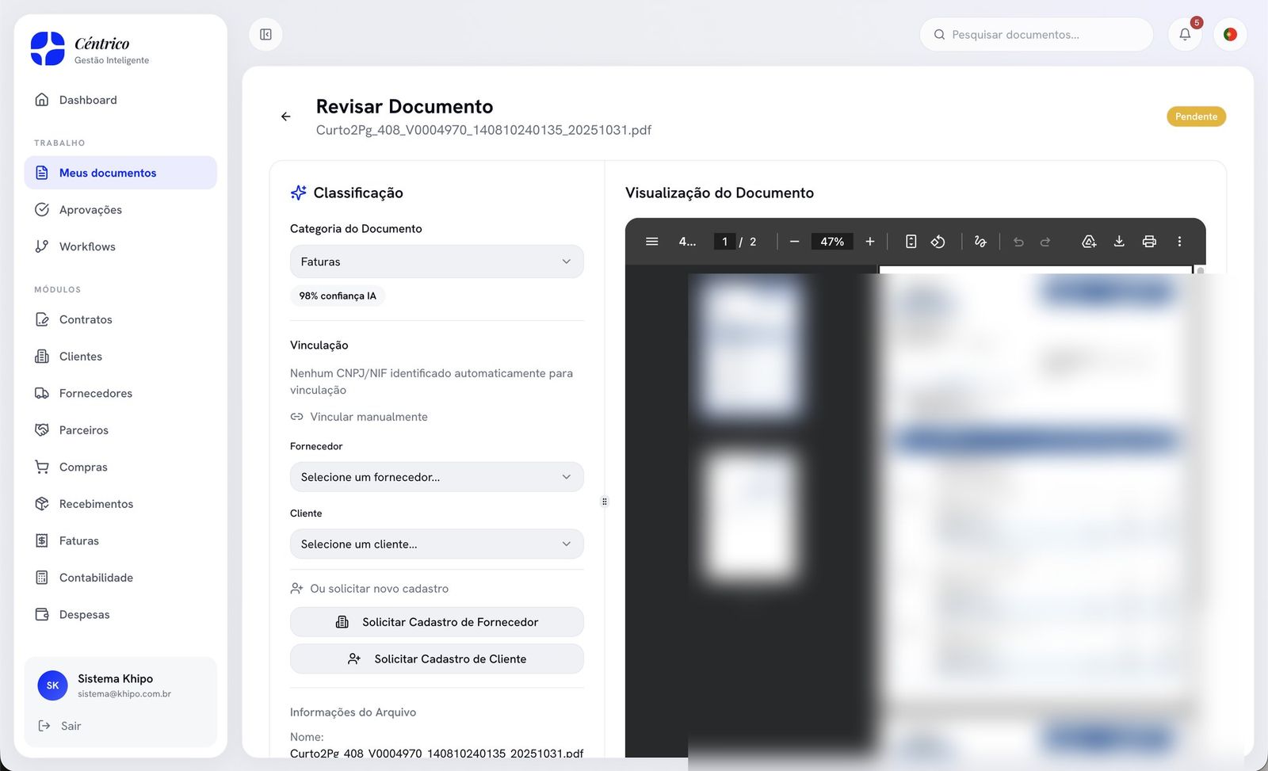Select Meus documentos in the sidebar
1268x771 pixels.
pyautogui.click(x=120, y=173)
